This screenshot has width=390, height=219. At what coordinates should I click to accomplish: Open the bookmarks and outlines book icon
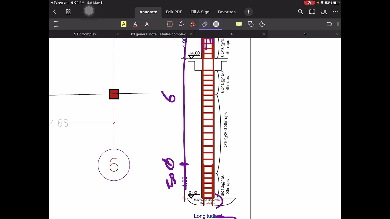[312, 12]
